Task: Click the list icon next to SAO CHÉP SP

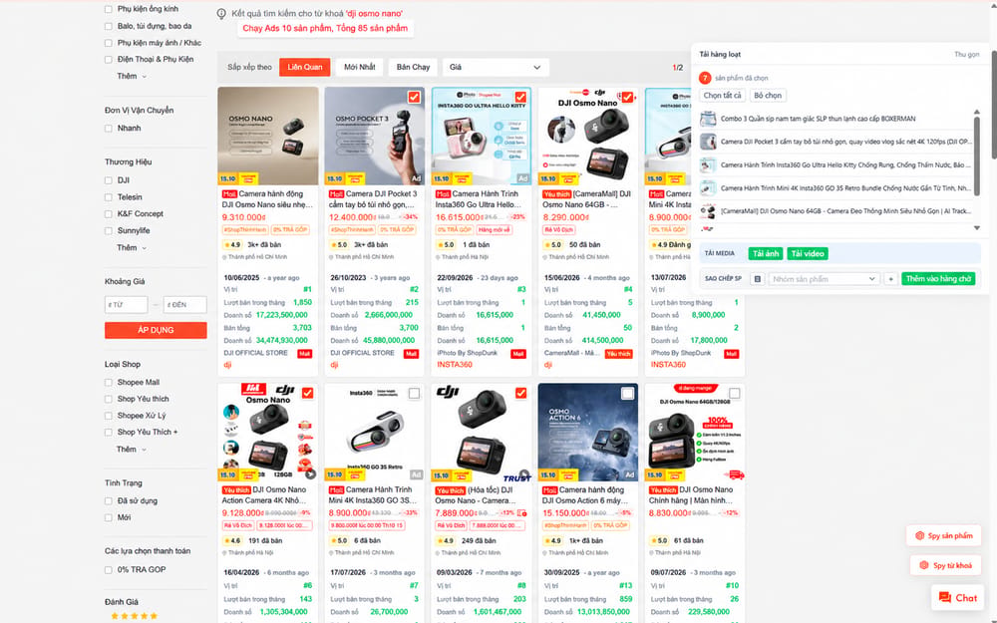Action: [x=757, y=279]
